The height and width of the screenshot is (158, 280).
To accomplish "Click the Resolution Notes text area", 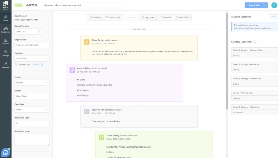I will (32, 139).
